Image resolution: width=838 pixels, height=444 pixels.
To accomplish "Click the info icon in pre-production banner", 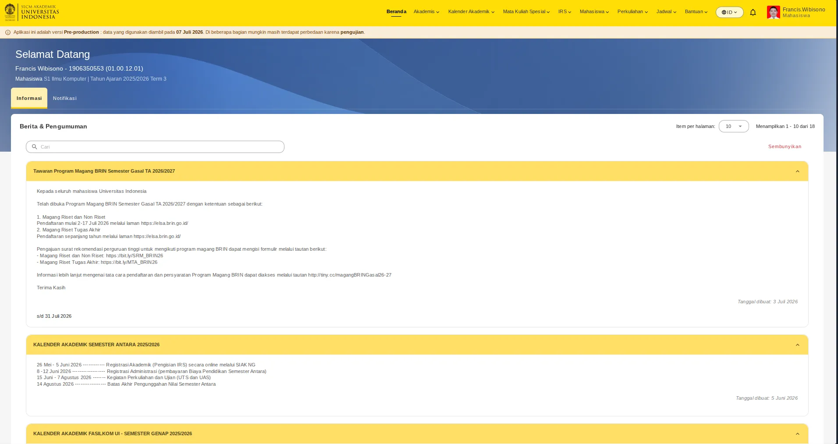I will click(8, 32).
